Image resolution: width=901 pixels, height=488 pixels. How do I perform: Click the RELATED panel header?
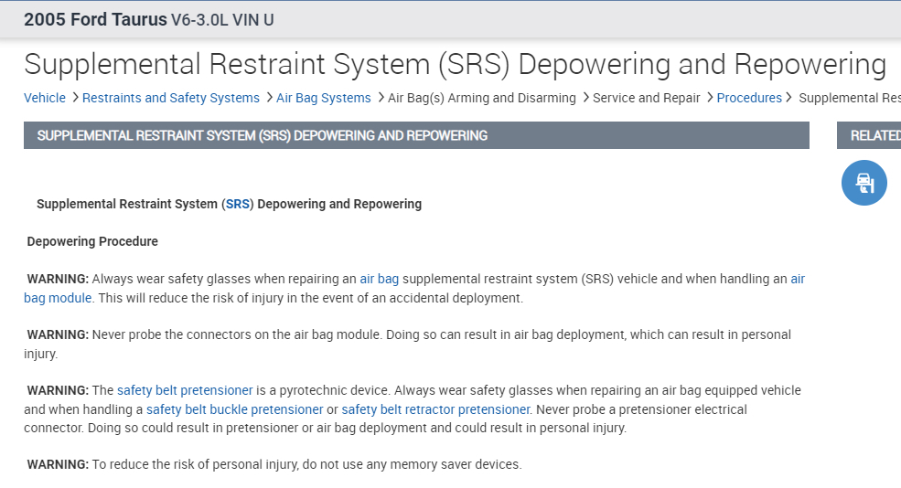pyautogui.click(x=869, y=135)
